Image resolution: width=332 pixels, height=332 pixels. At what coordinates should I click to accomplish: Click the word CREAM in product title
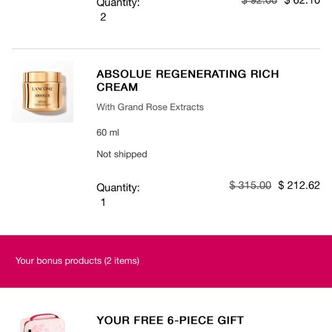117,87
